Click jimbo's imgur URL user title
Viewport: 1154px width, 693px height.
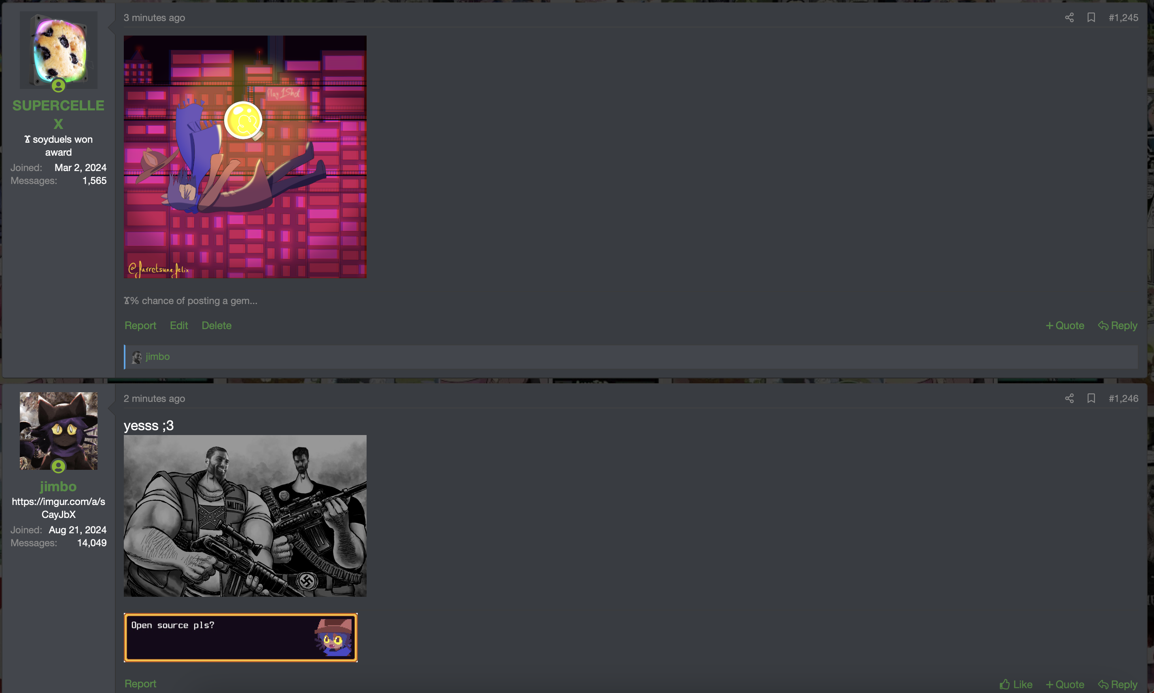(58, 508)
